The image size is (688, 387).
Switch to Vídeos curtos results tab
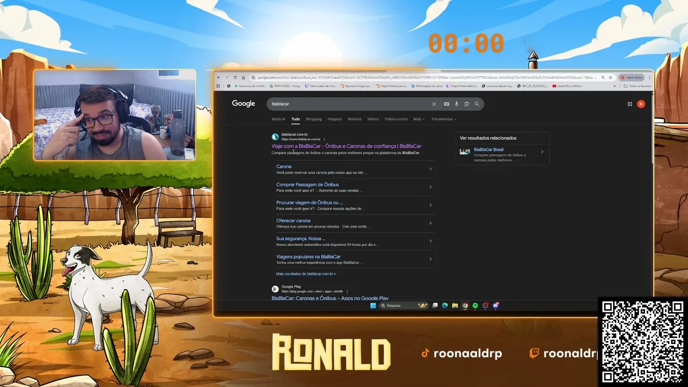click(x=396, y=119)
